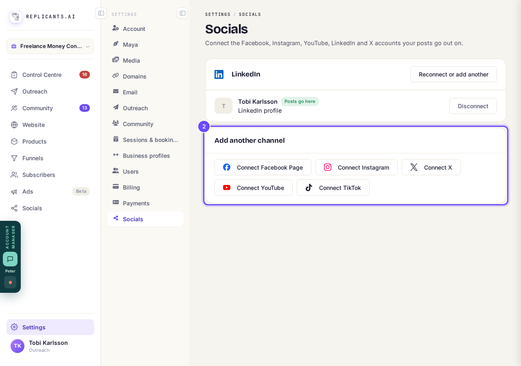Click Connect Instagram button
Screen dimensions: 521x366
coord(357,167)
